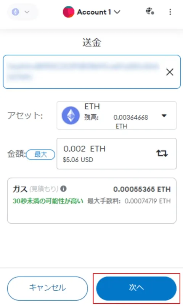Click the Account 1 avatar icon
Screen dimensions: 183x306
(69, 12)
